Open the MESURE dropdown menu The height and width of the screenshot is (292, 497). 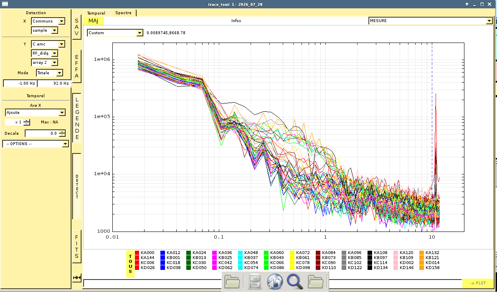pyautogui.click(x=431, y=21)
